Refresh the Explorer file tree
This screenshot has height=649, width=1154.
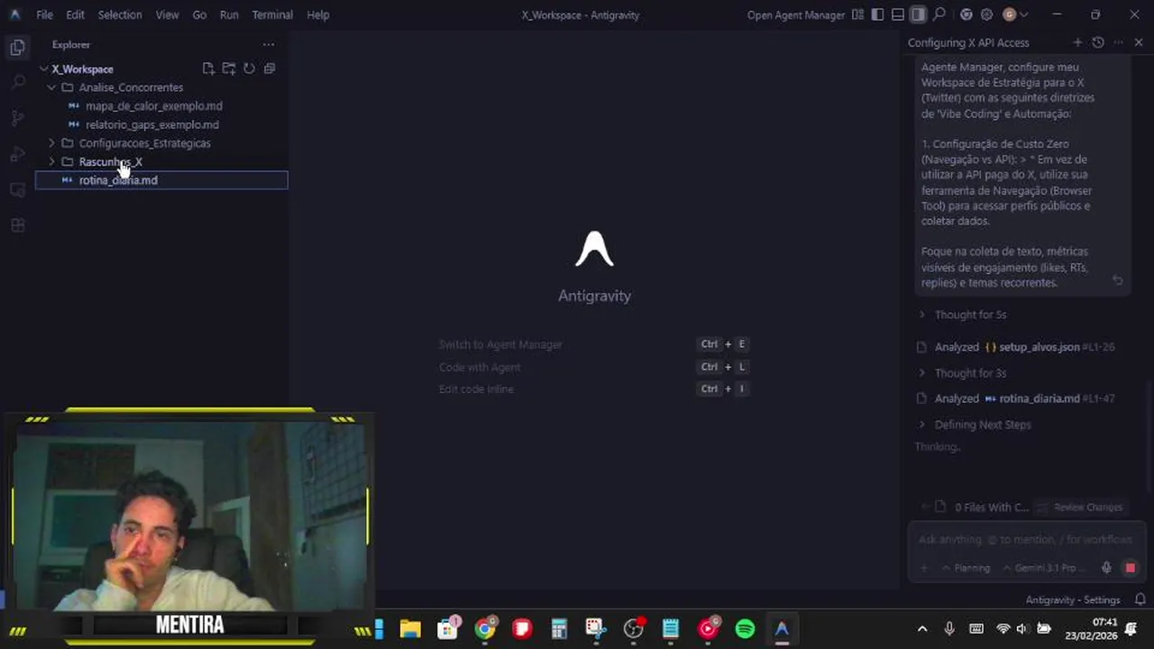click(x=249, y=69)
